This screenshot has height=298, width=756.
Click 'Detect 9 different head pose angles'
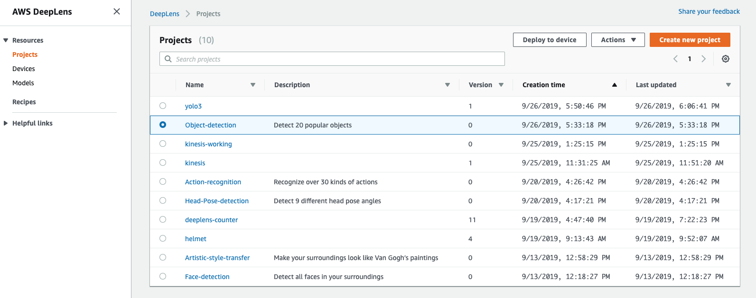[x=327, y=201]
